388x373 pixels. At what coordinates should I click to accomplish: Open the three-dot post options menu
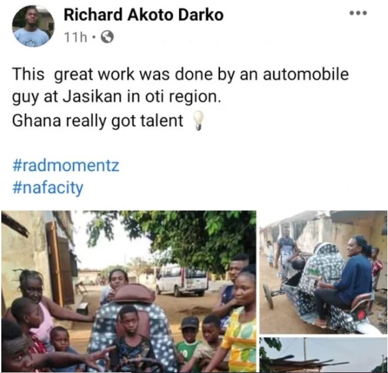pos(358,13)
